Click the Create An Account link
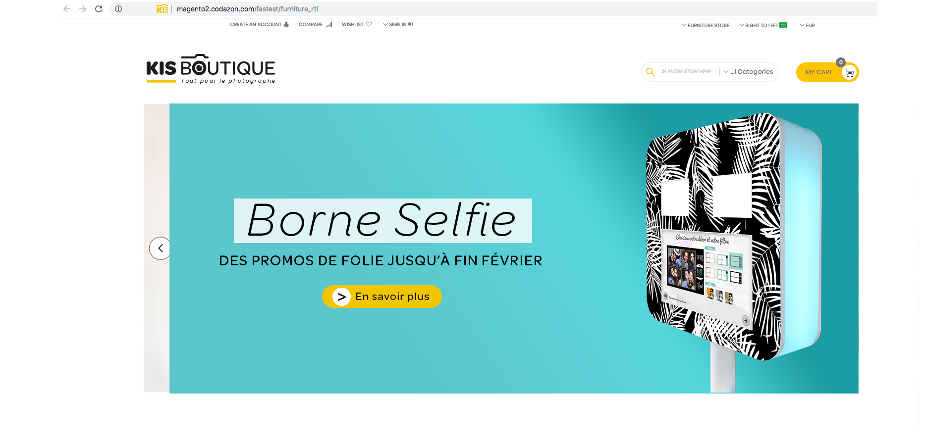925x448 pixels. coord(256,24)
